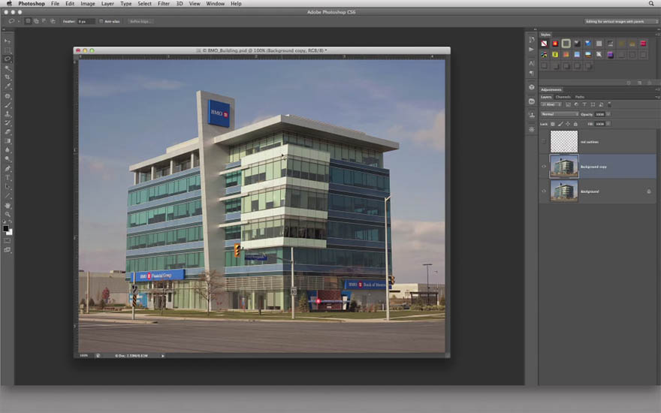The width and height of the screenshot is (661, 413).
Task: Select the Clone Stamp tool
Action: [8, 114]
